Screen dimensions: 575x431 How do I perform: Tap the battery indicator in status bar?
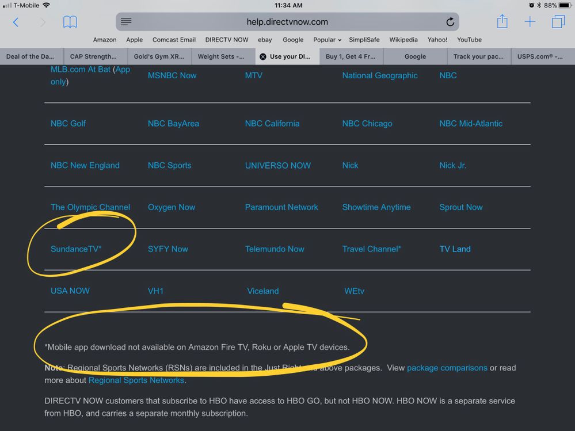(x=565, y=5)
